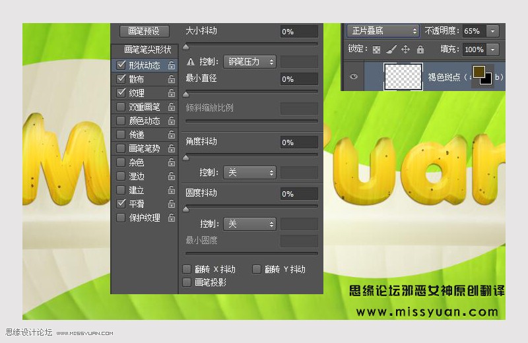Open 角度抖动 control dropdown set to 关
The height and width of the screenshot is (343, 528).
coord(249,173)
